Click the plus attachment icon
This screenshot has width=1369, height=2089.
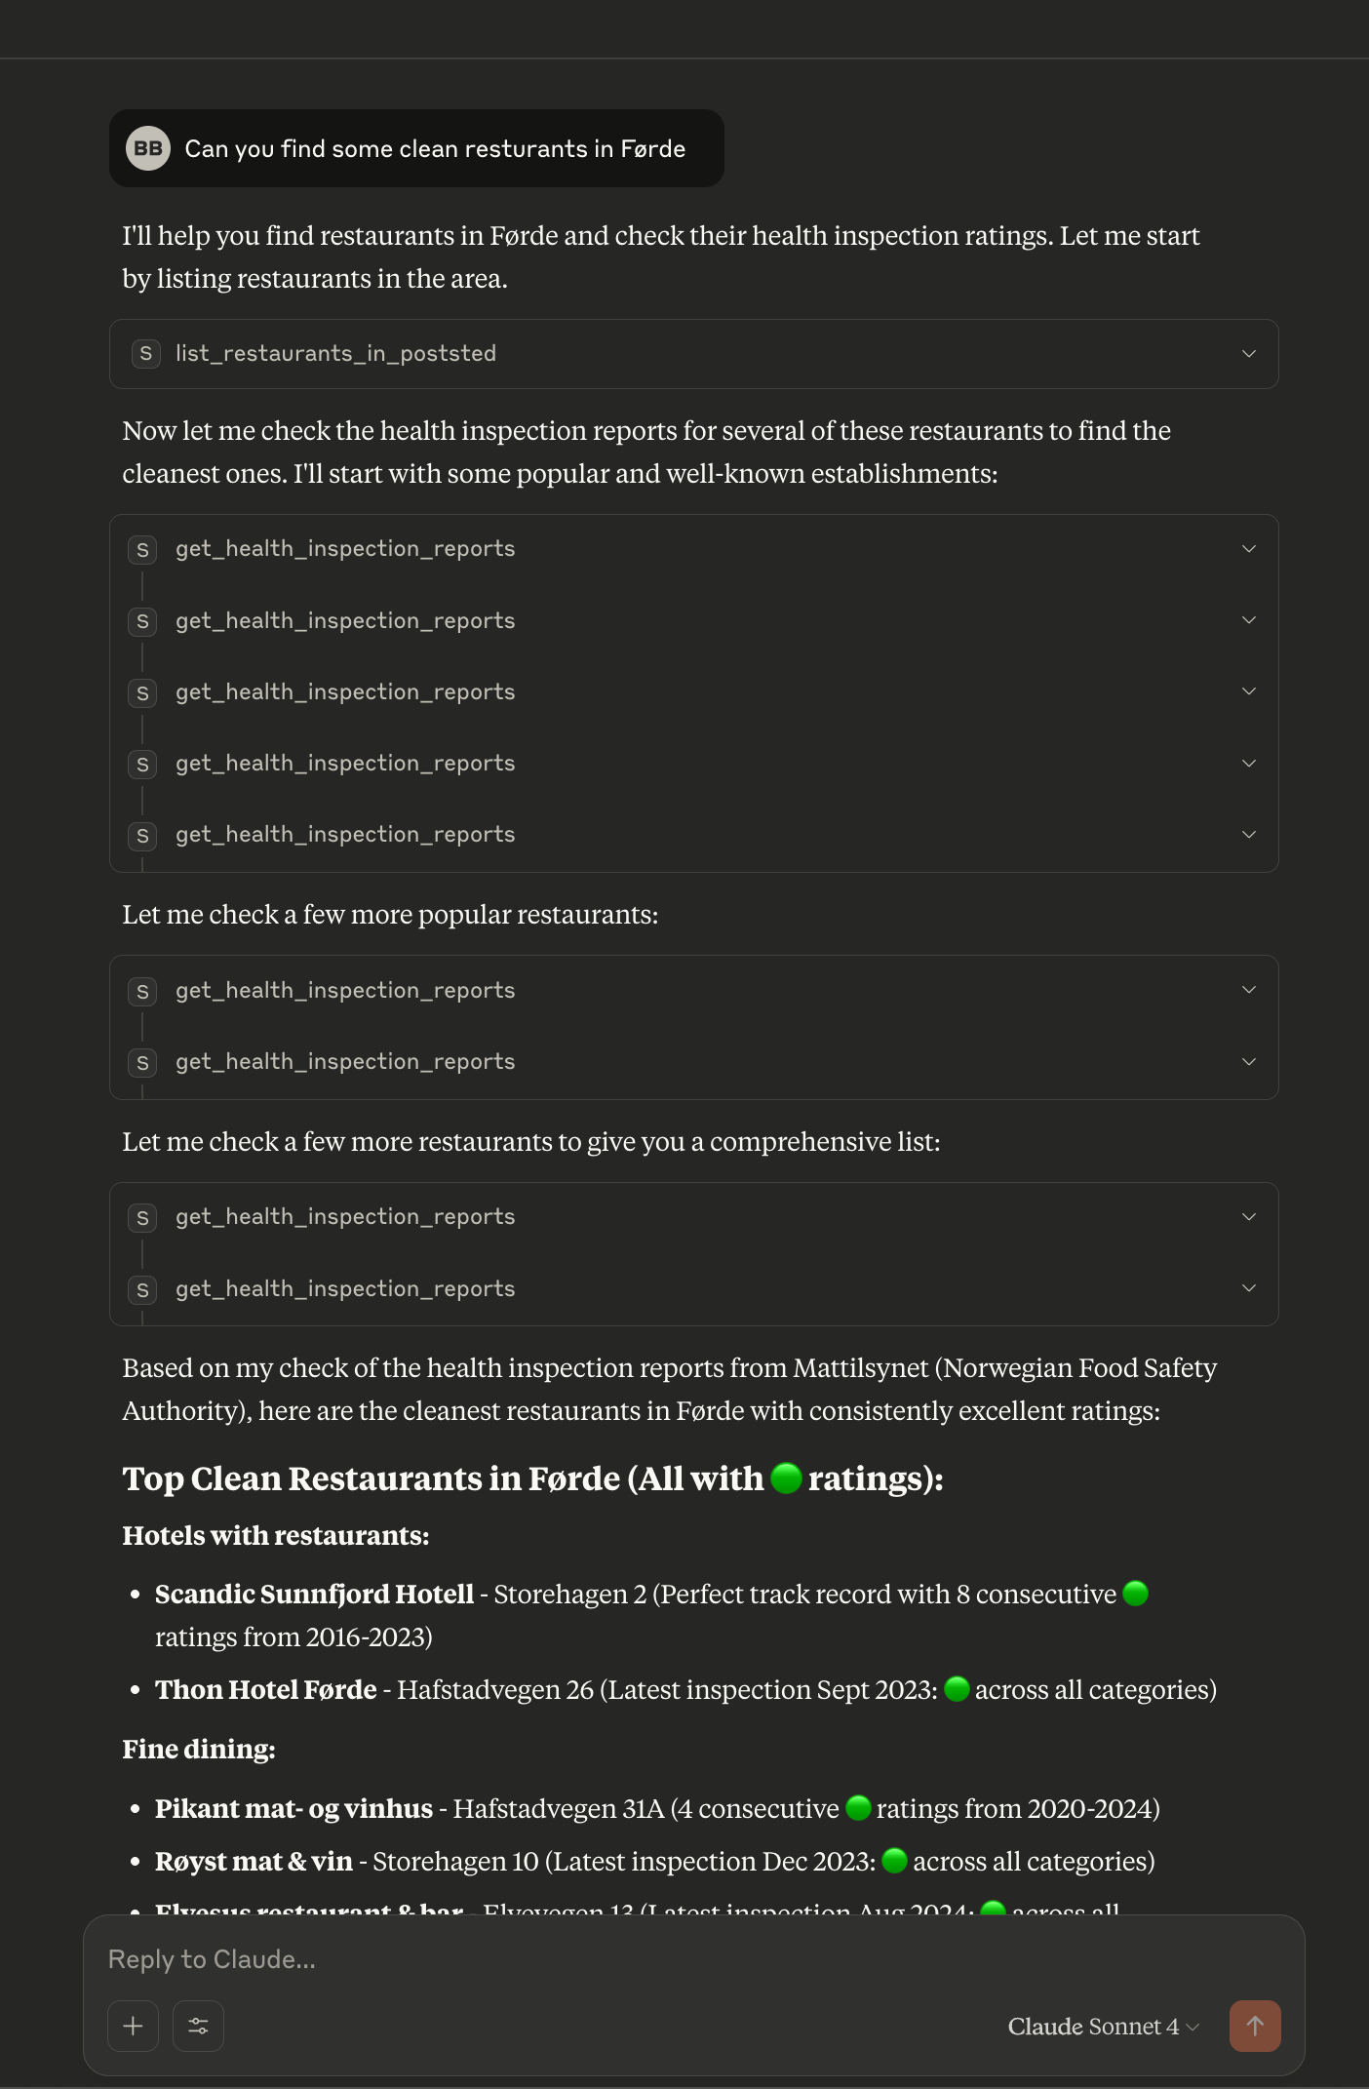coord(134,2026)
